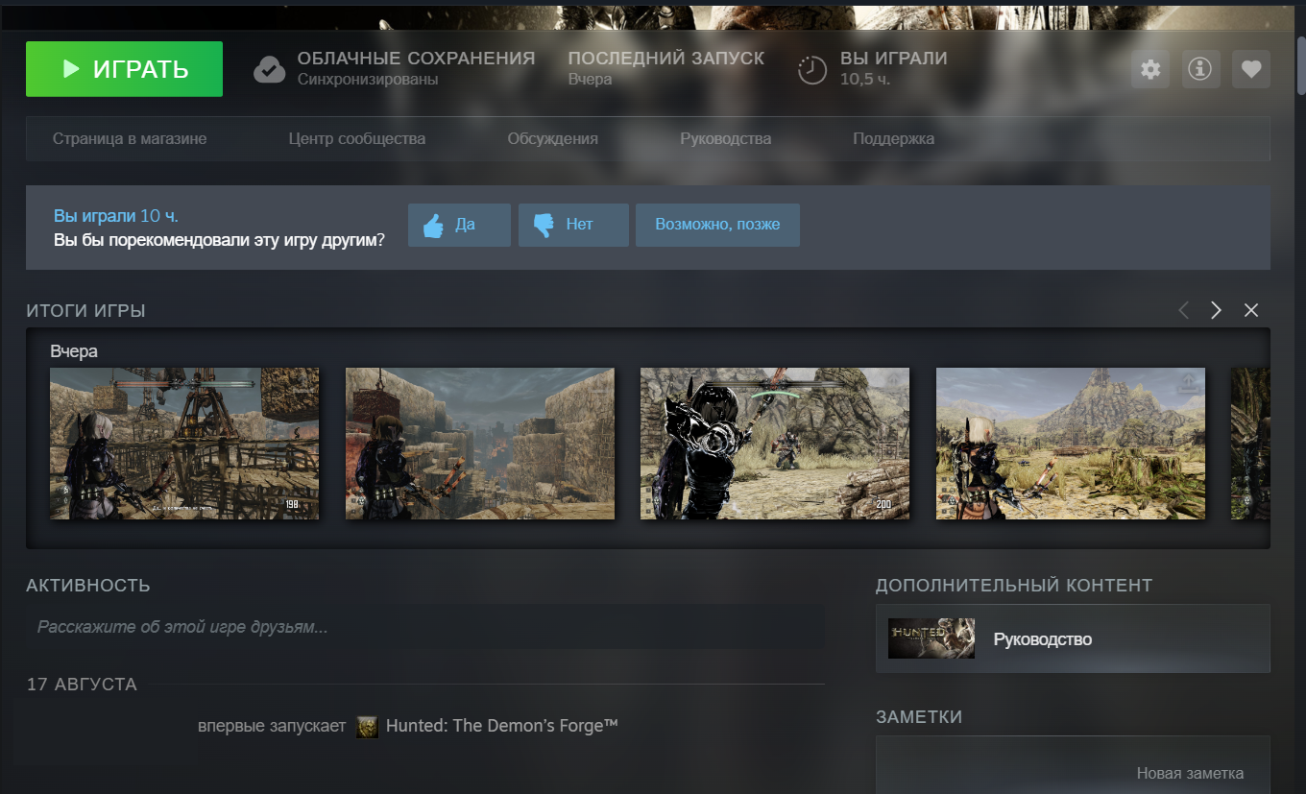Click the activity input field Расскажите об этой игре
Viewport: 1306px width, 794px height.
click(x=425, y=627)
